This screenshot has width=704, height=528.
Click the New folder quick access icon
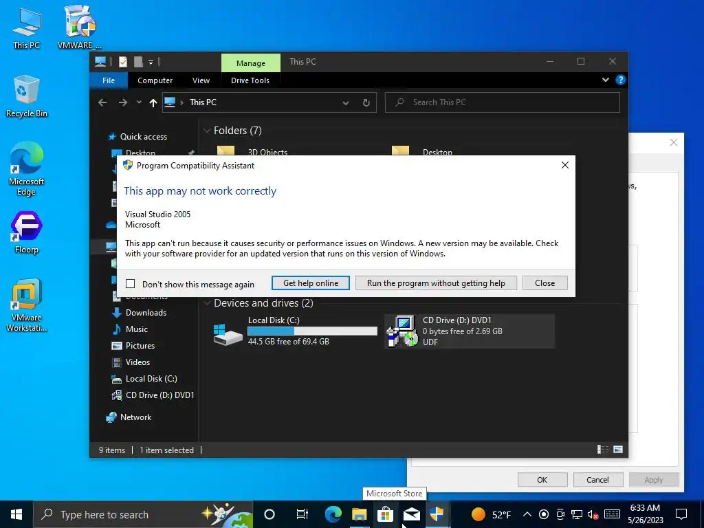138,62
